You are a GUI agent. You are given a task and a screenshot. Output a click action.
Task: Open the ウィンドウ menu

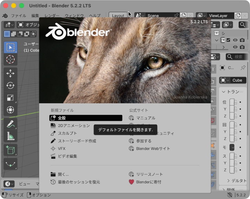click(x=74, y=16)
